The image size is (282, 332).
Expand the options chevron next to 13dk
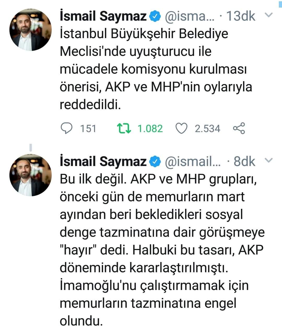[x=268, y=15]
